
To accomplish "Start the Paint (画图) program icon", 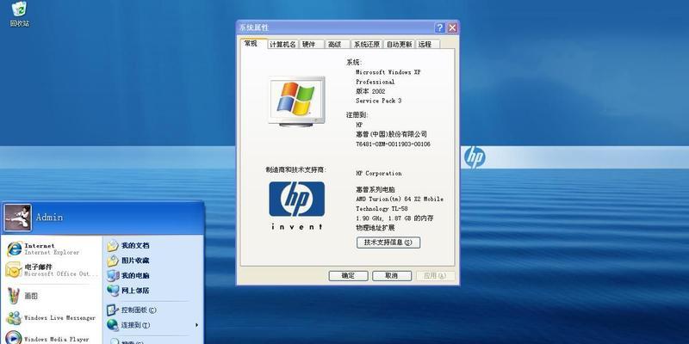I will click(14, 296).
